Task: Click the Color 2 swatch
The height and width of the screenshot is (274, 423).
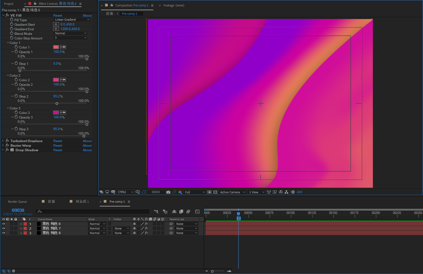Action: tap(56, 80)
